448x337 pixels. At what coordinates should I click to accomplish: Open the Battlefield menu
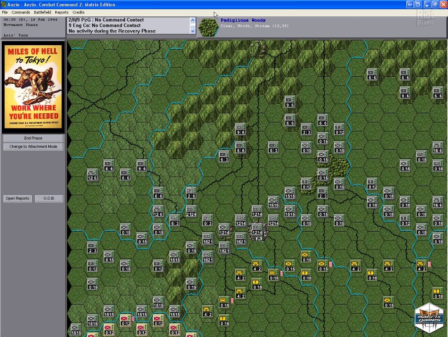(43, 12)
